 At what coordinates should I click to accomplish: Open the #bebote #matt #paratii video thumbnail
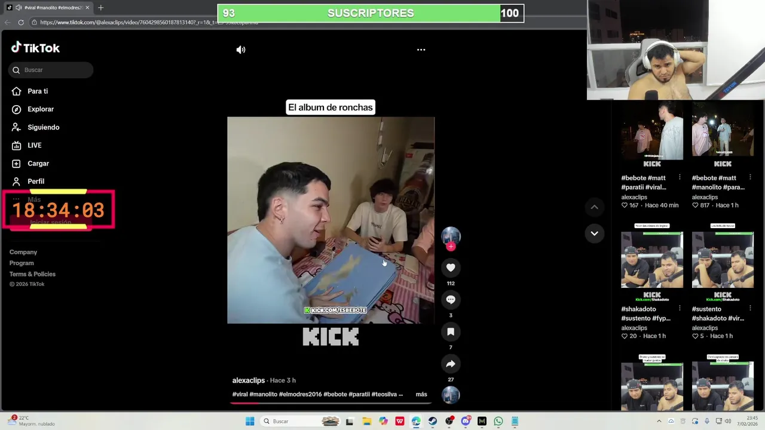coord(652,135)
